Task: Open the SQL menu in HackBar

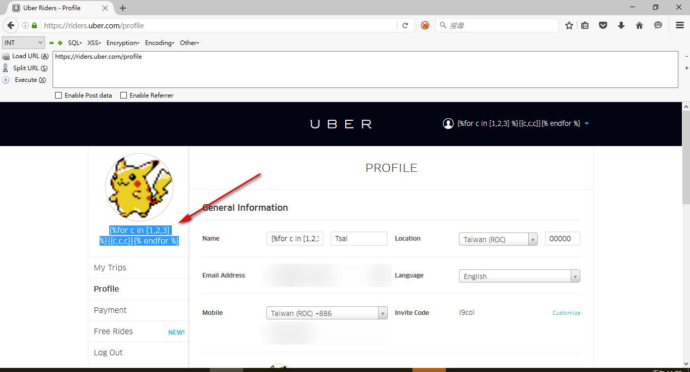Action: click(x=75, y=43)
